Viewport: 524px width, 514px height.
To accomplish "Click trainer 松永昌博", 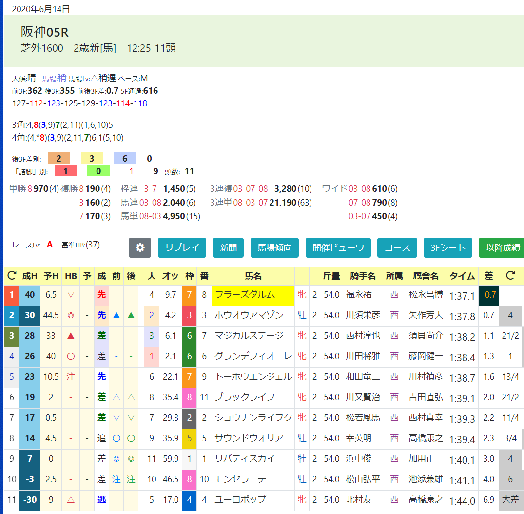I will (426, 295).
